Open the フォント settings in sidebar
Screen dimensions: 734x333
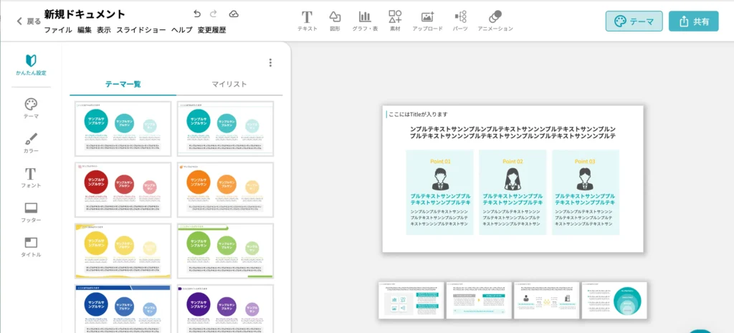(31, 178)
